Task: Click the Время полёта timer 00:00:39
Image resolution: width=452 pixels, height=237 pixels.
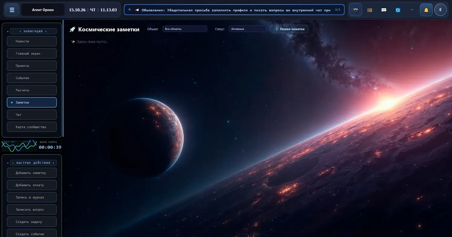Action: [x=50, y=146]
